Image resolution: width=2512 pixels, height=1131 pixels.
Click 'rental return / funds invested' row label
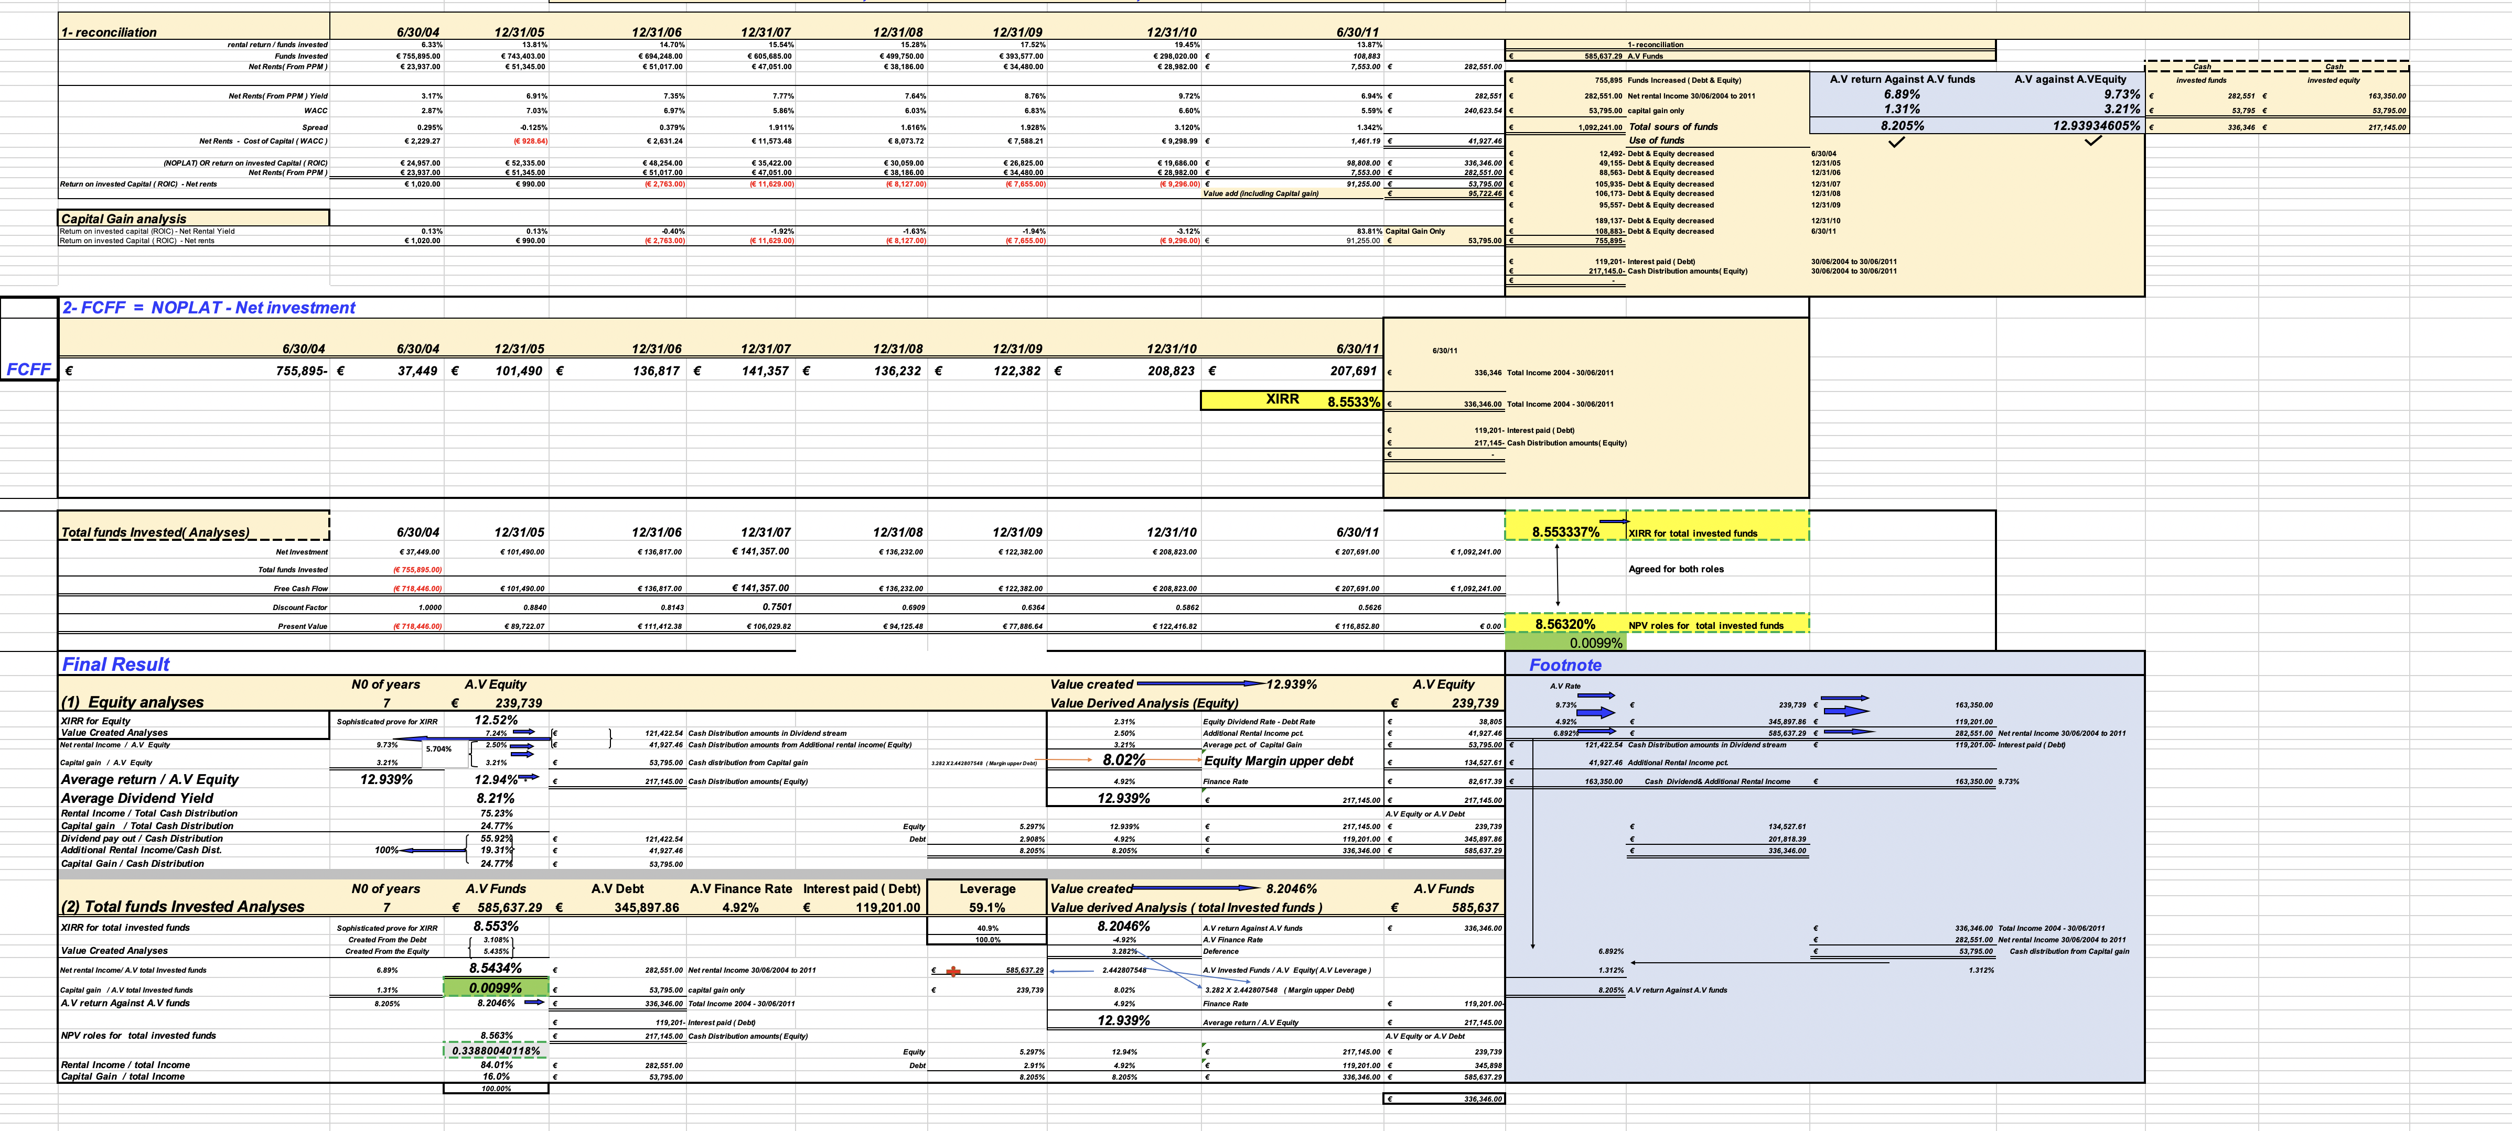click(x=277, y=45)
